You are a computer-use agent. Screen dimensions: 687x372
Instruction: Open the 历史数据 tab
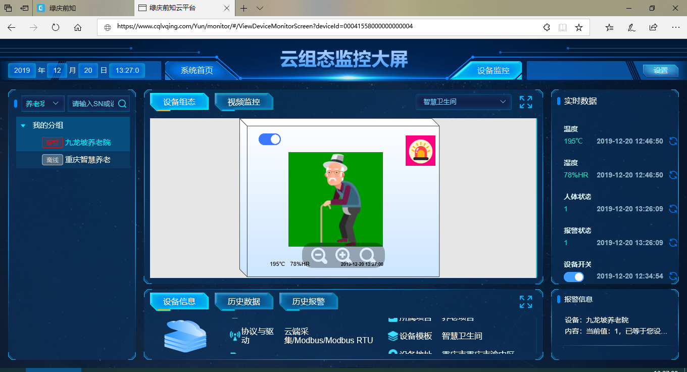[x=243, y=301]
